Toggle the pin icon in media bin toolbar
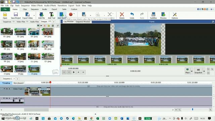 pos(58,26)
